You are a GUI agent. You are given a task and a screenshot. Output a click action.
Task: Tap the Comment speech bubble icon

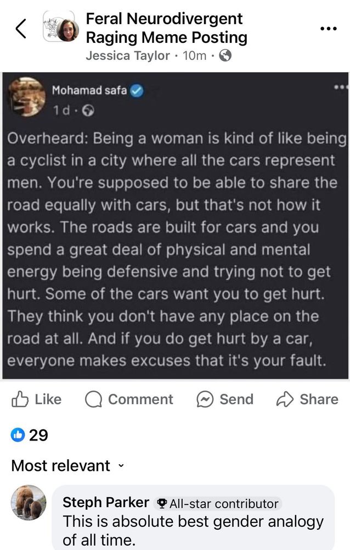[93, 399]
